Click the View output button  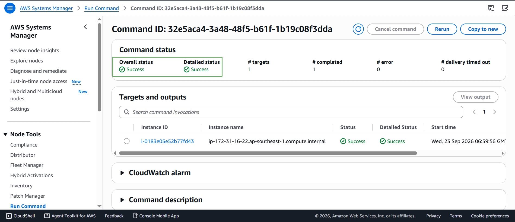tap(475, 97)
